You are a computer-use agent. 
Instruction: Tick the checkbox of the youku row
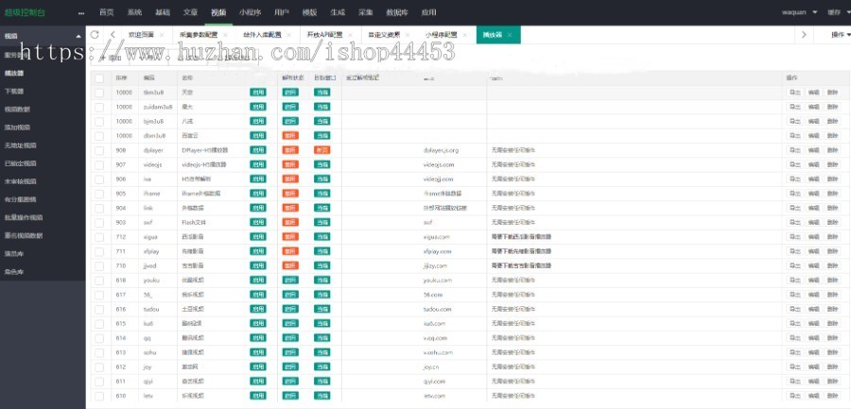pyautogui.click(x=99, y=281)
